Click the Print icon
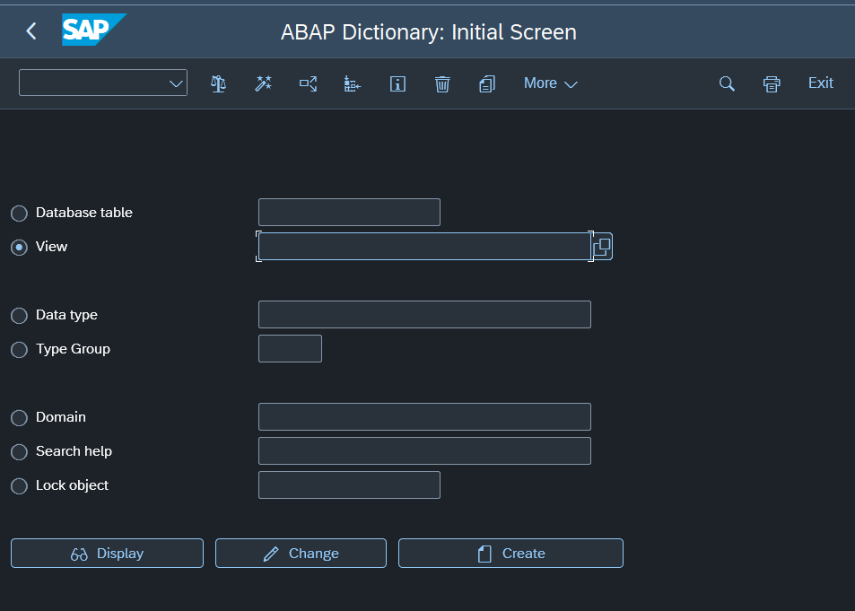 [772, 83]
